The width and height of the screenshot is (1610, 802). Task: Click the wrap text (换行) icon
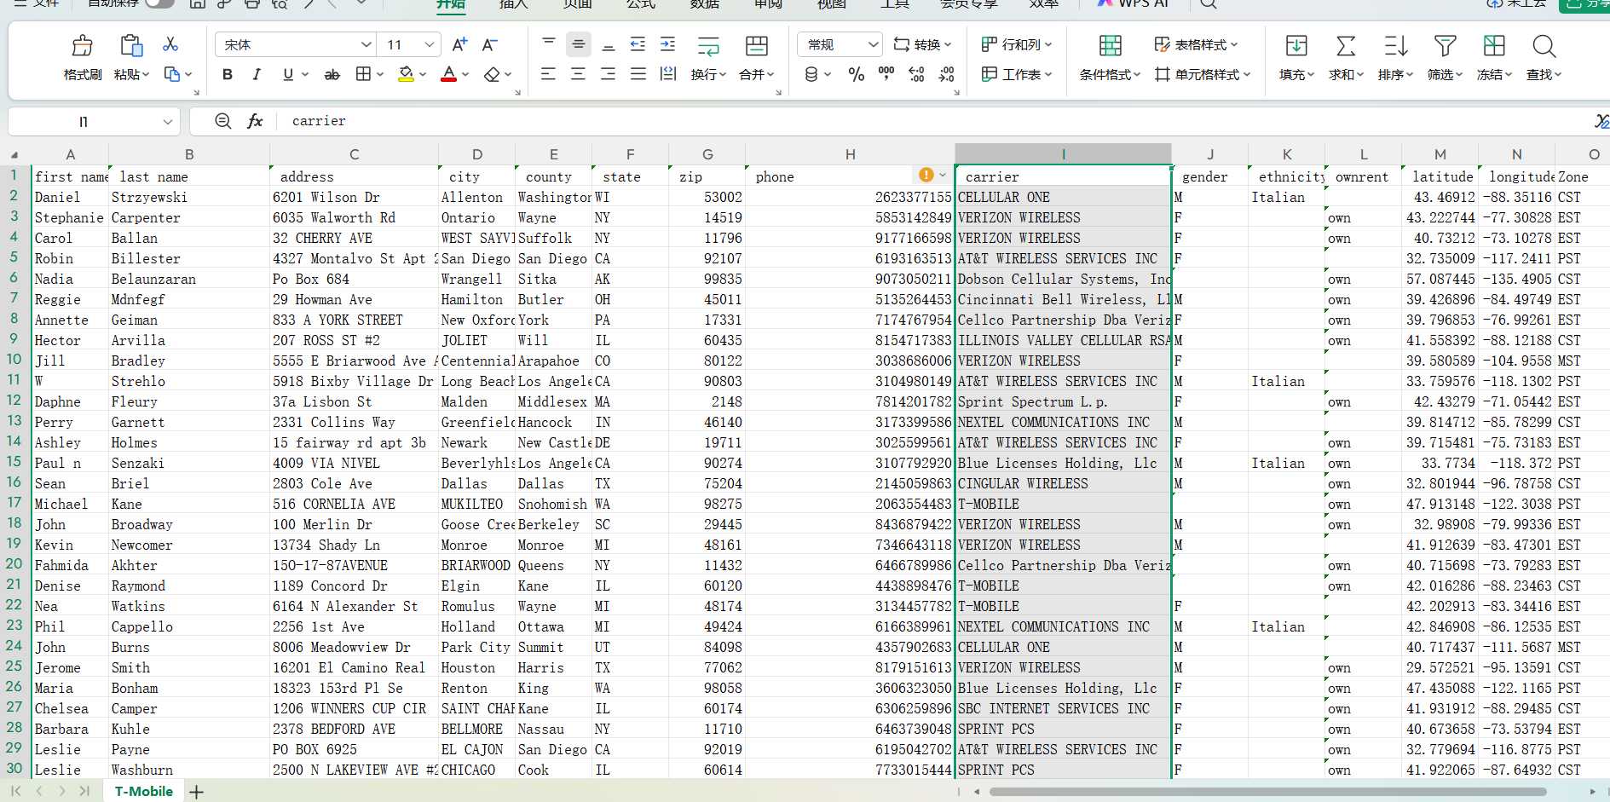tap(708, 45)
